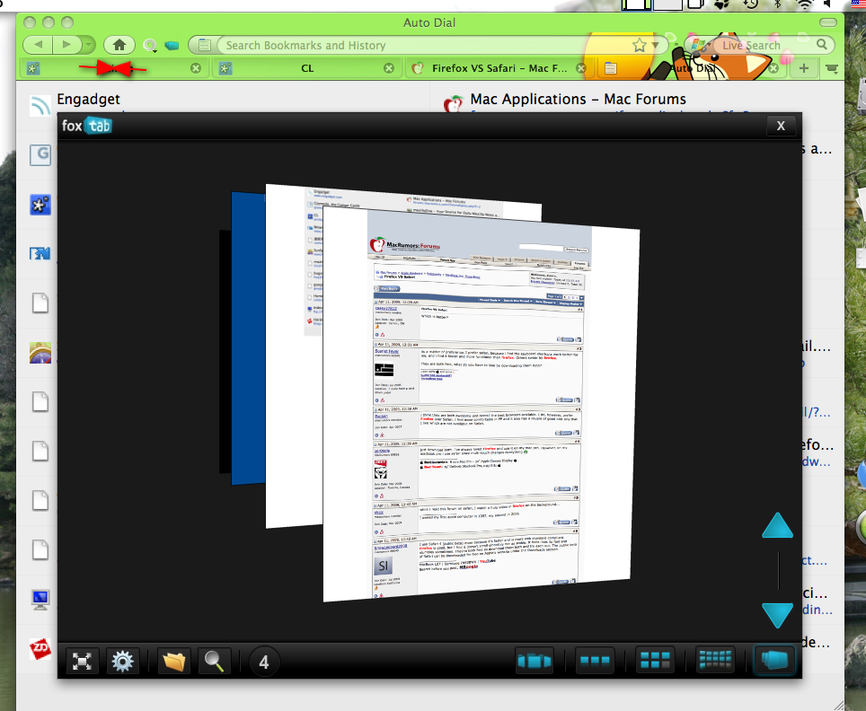Click the ZD red dial icon

(x=40, y=648)
